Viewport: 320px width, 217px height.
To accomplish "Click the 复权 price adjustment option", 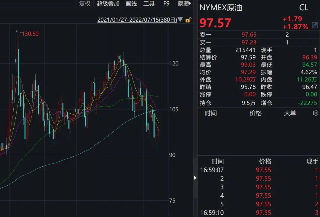I will (x=84, y=4).
